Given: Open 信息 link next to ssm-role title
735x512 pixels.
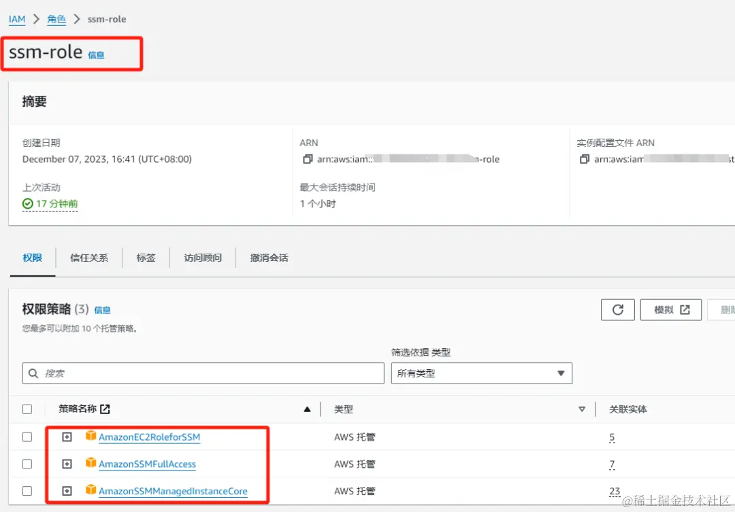Looking at the screenshot, I should (x=96, y=55).
